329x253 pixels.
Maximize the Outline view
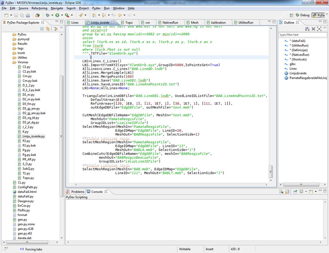(325, 22)
